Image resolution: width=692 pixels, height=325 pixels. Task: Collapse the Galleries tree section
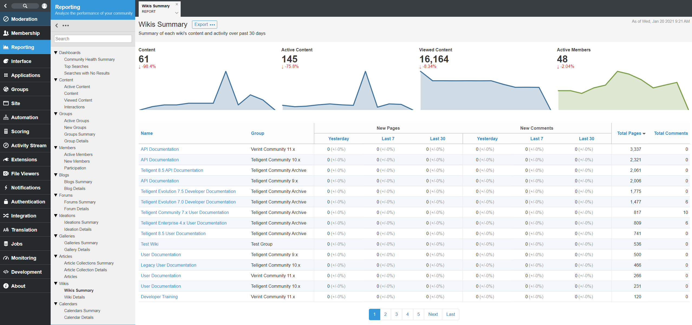tap(56, 236)
